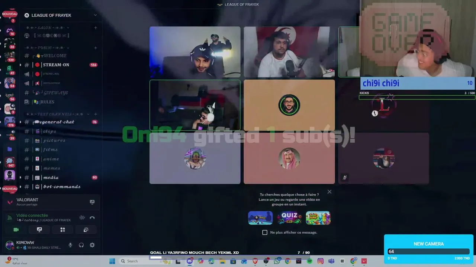Open Instagram from the taskbar
The width and height of the screenshot is (476, 267).
tap(321, 261)
